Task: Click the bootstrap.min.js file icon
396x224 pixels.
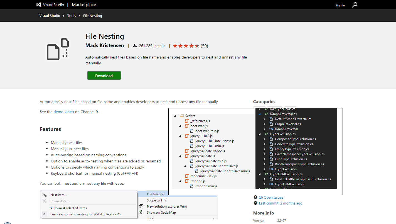Action: tap(192, 131)
